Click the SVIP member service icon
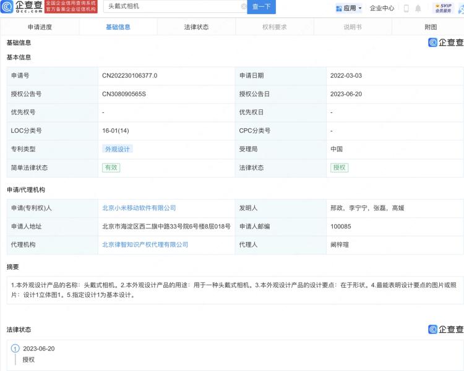This screenshot has height=371, width=464. (443, 7)
